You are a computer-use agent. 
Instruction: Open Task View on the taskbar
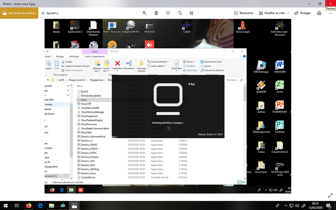17,206
